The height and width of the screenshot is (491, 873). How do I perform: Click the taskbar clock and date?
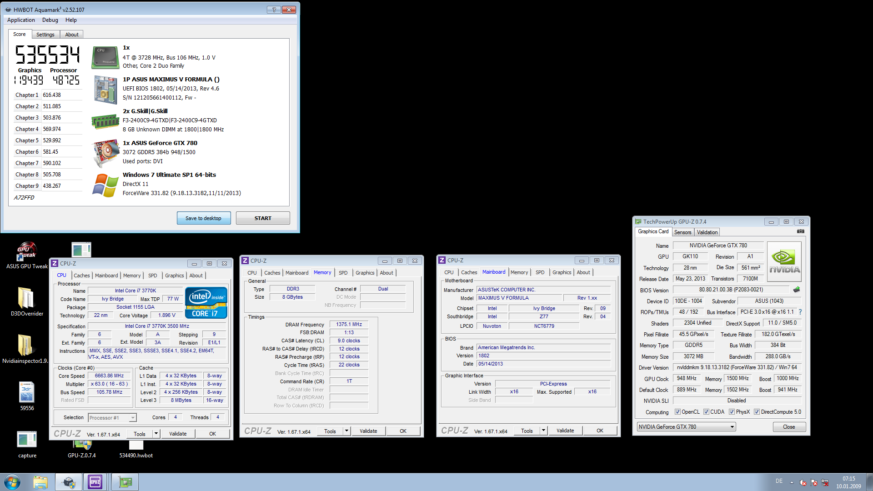click(848, 482)
